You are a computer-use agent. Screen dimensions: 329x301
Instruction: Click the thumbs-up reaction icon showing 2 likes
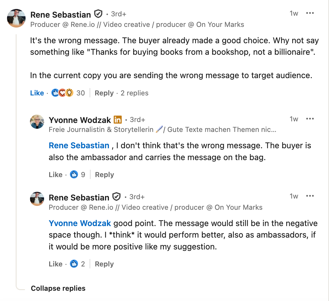74,264
